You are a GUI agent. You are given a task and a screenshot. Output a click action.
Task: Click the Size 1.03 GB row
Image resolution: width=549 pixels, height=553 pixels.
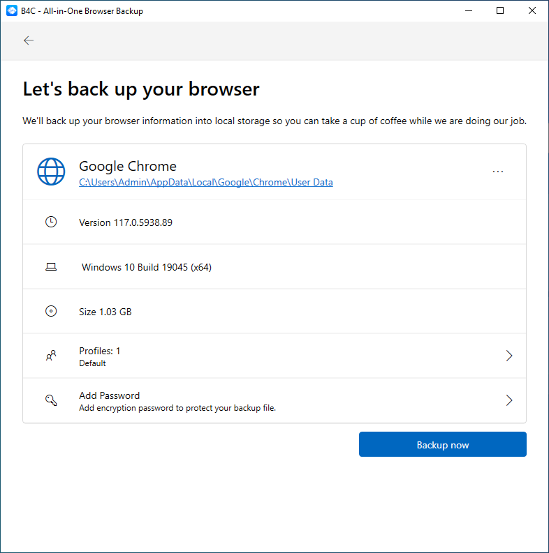coord(274,312)
